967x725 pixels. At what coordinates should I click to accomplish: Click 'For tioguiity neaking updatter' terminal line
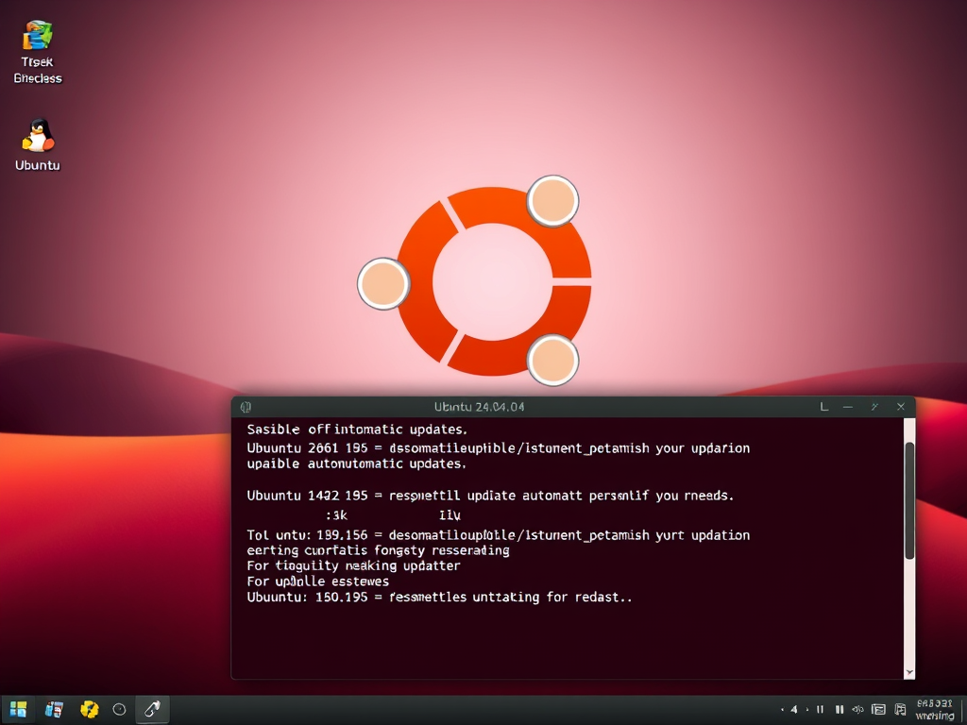(353, 566)
